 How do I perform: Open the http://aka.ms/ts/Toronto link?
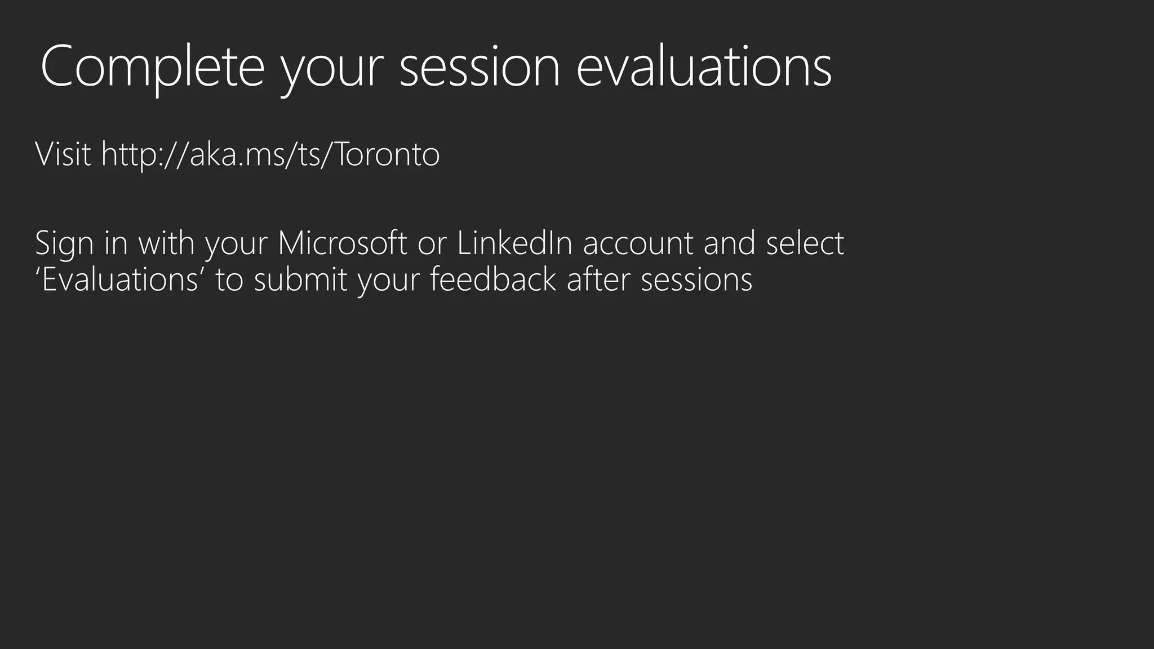[x=270, y=154]
